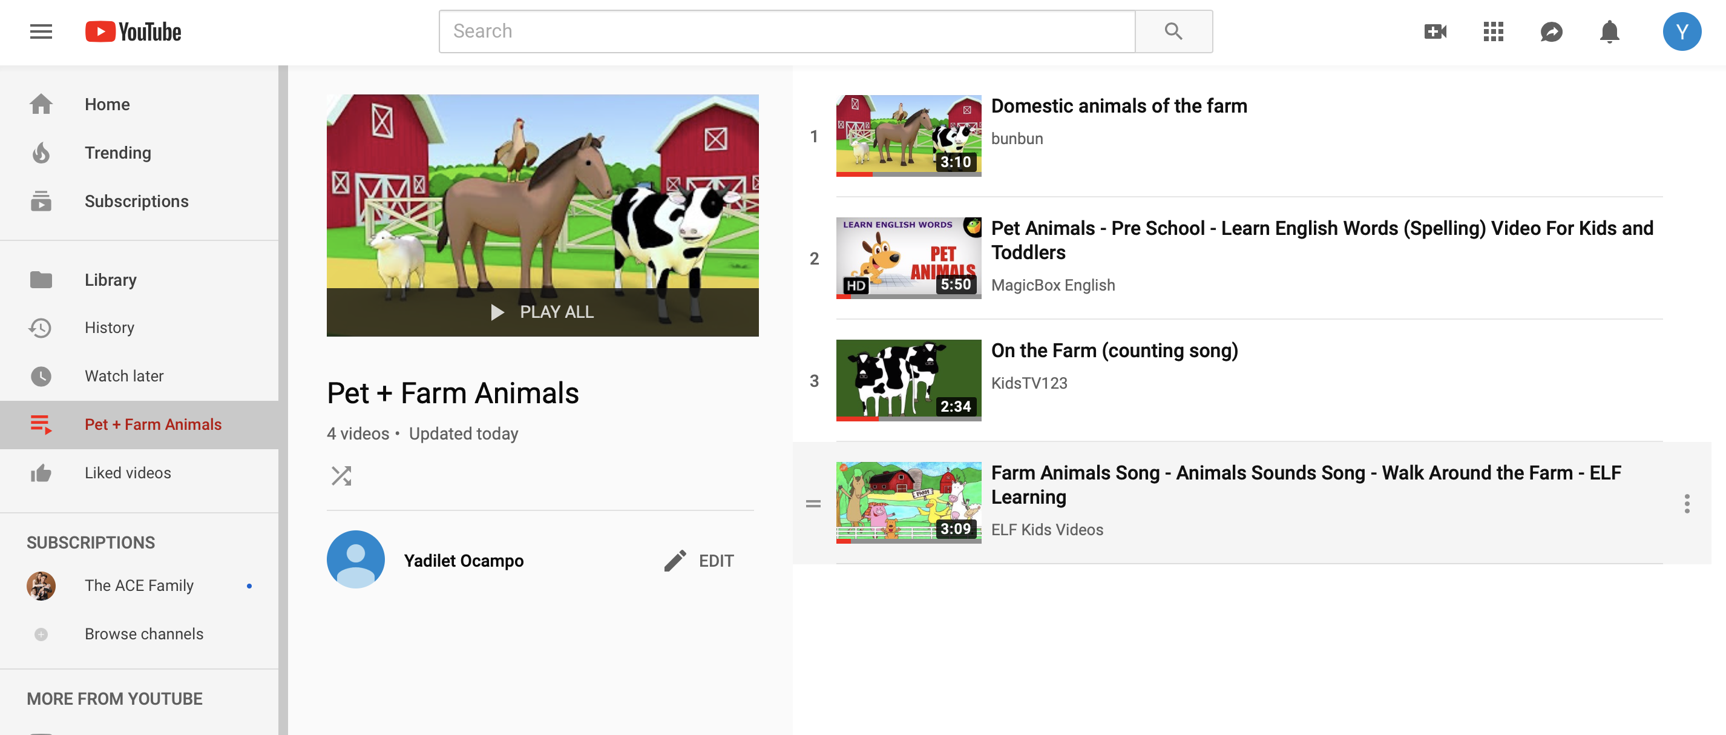The width and height of the screenshot is (1726, 735).
Task: Open three-dot menu for ELF Learning video
Action: [x=1687, y=503]
